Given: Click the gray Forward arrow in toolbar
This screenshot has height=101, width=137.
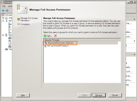Looking at the screenshot, I should click(x=7, y=10).
